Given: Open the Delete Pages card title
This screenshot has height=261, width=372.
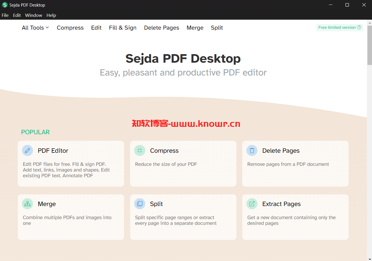Looking at the screenshot, I should [281, 150].
